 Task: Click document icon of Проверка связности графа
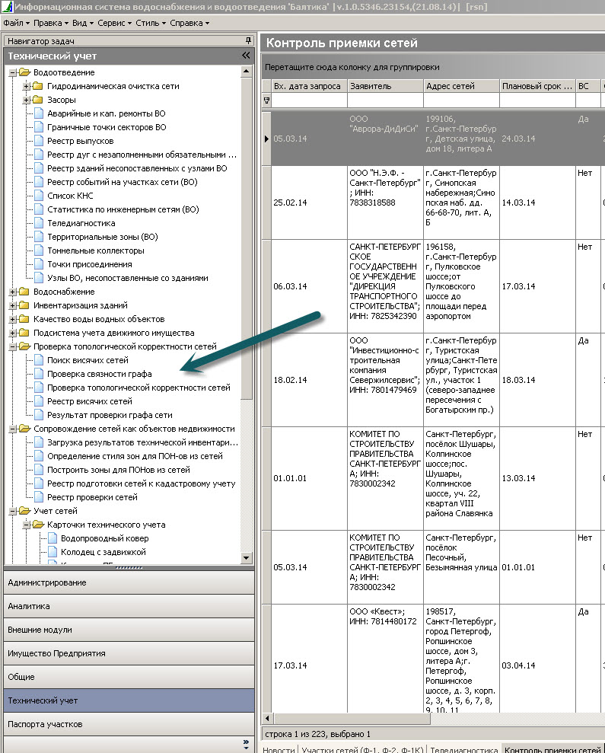[x=38, y=374]
